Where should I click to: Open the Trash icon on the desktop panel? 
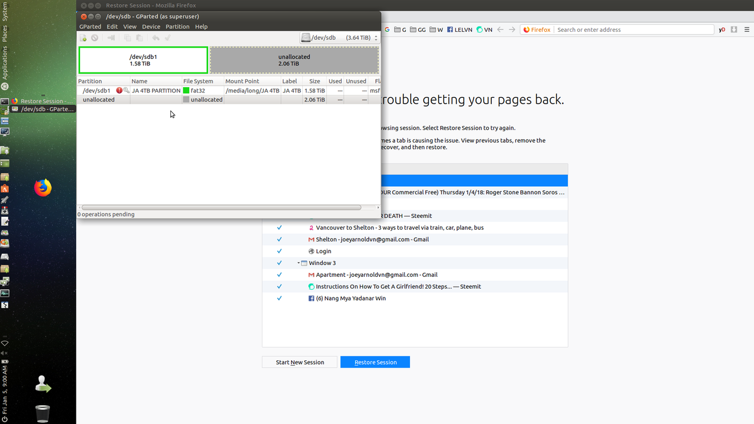(x=42, y=413)
